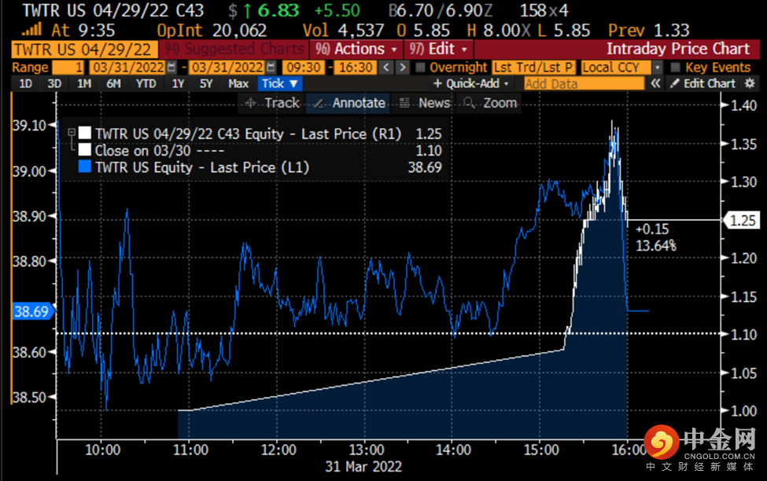Click the '1.40' right-axis label
The width and height of the screenshot is (767, 481).
coord(743,105)
